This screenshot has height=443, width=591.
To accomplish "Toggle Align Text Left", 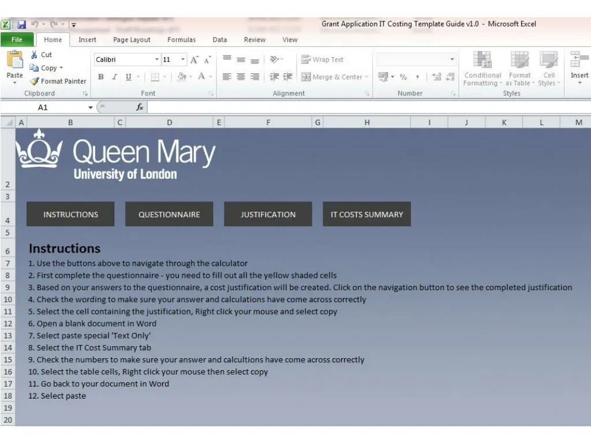I will [227, 77].
